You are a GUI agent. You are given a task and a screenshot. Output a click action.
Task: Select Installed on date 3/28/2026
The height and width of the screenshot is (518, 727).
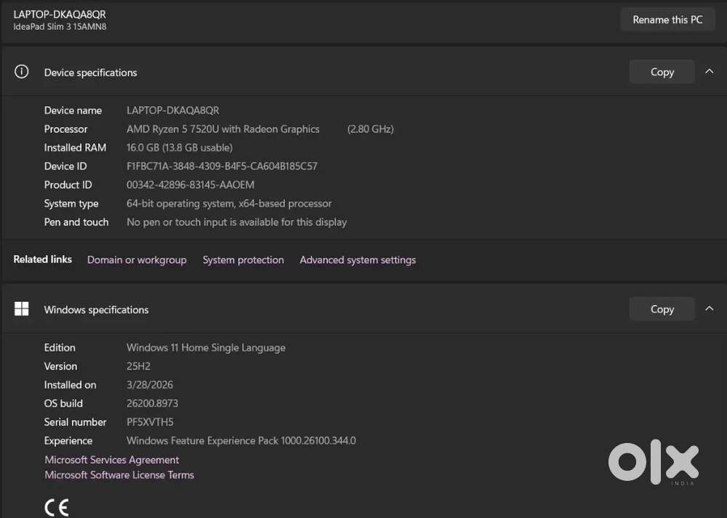click(149, 385)
